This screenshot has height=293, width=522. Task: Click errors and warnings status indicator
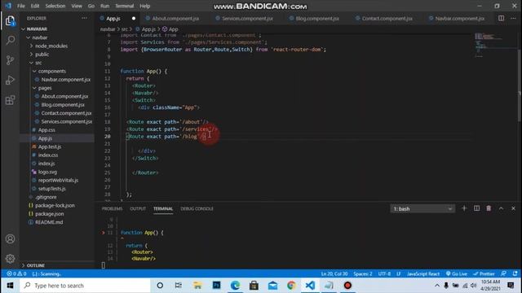[x=16, y=273]
